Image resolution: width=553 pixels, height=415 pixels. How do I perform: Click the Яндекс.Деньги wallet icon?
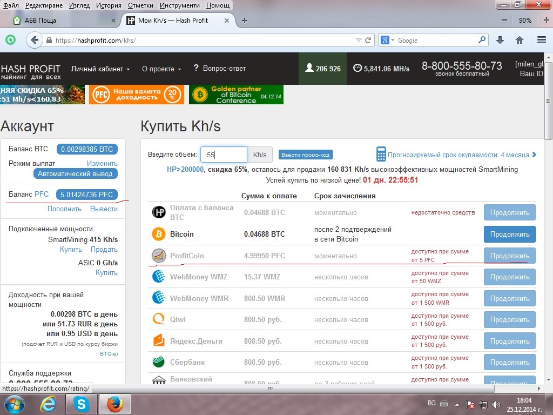tap(159, 341)
